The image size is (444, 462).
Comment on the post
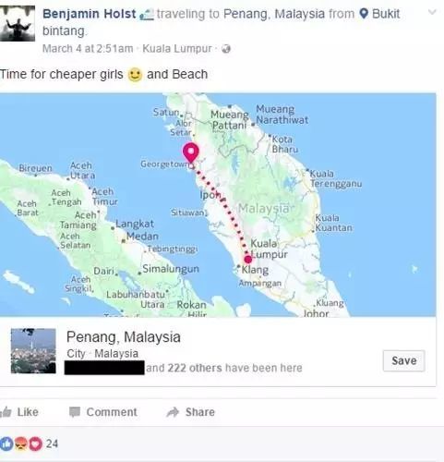(x=103, y=412)
